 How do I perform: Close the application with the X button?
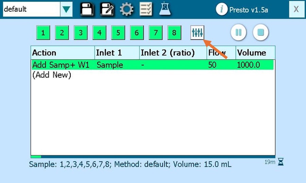pyautogui.click(x=296, y=9)
